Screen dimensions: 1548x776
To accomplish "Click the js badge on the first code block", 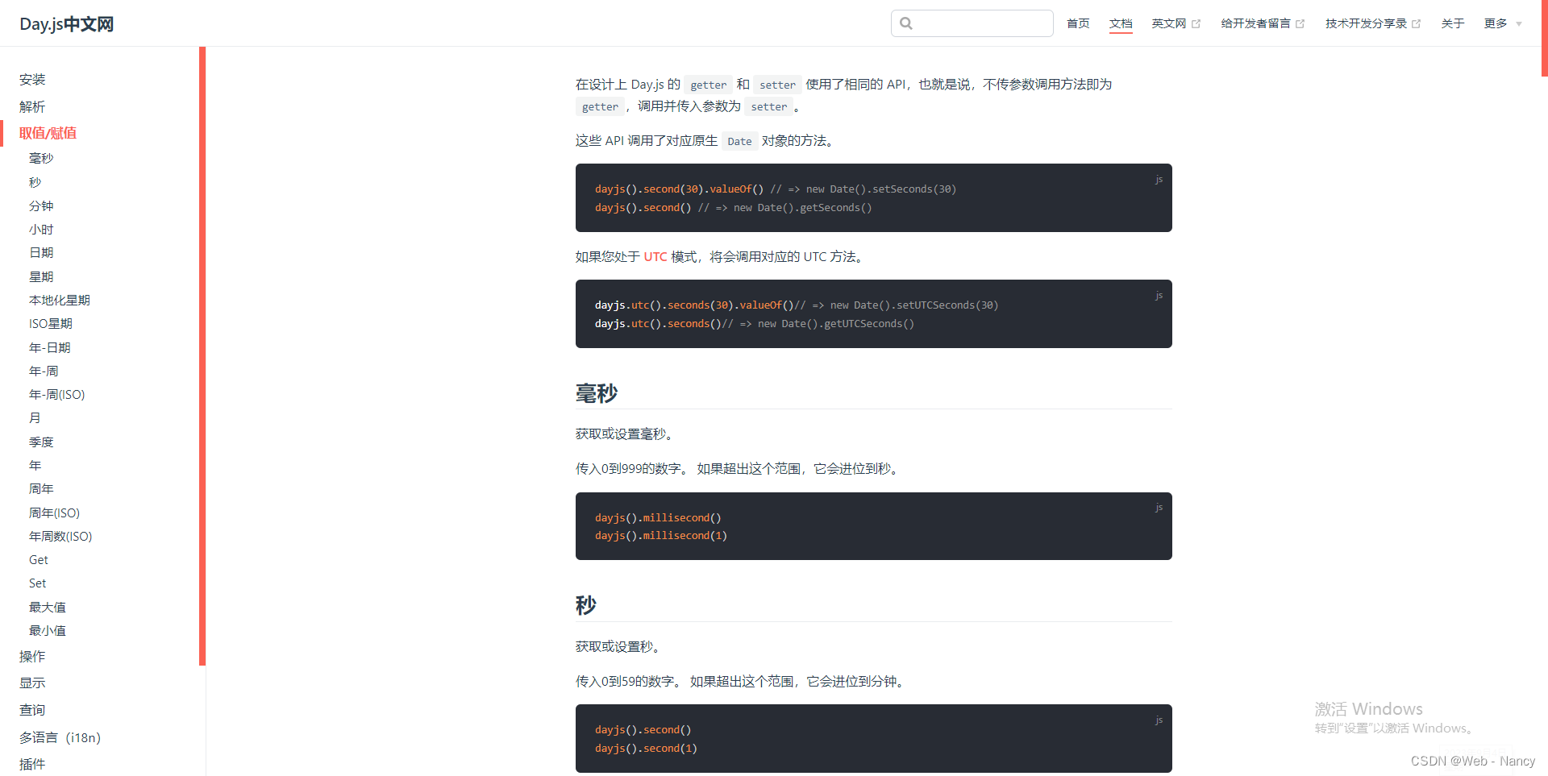I will tap(1159, 179).
